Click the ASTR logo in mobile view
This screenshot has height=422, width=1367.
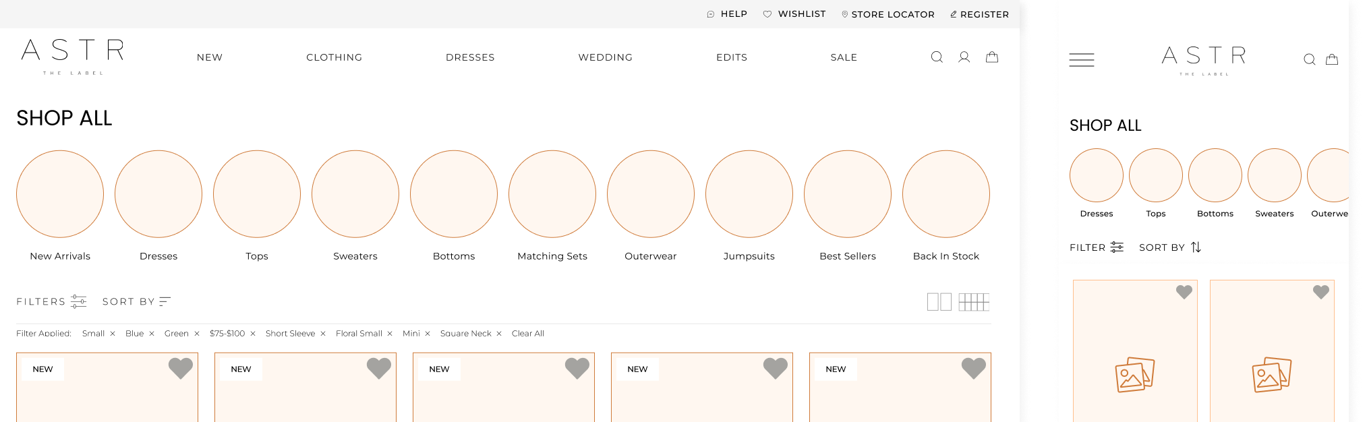[1204, 60]
